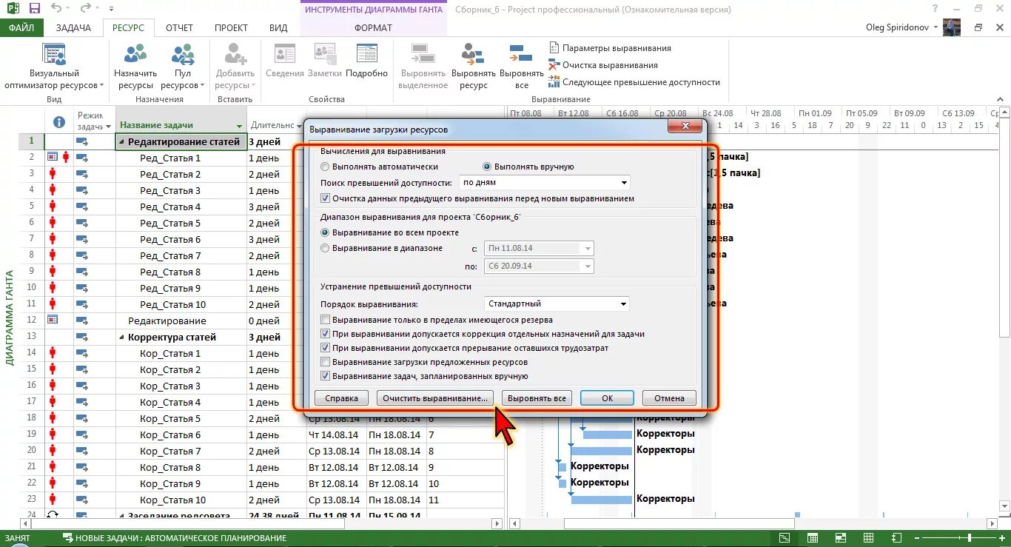Switch to the ФОРМАТ tab
1011x547 pixels.
click(x=374, y=27)
